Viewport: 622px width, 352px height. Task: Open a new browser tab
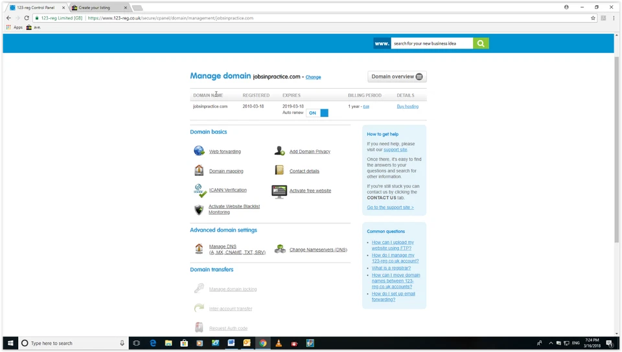coord(137,8)
